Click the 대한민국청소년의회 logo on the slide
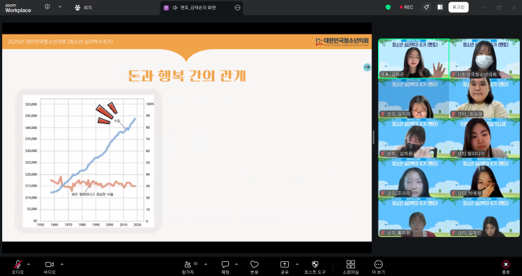Viewport: 522px width, 276px height. pos(342,41)
